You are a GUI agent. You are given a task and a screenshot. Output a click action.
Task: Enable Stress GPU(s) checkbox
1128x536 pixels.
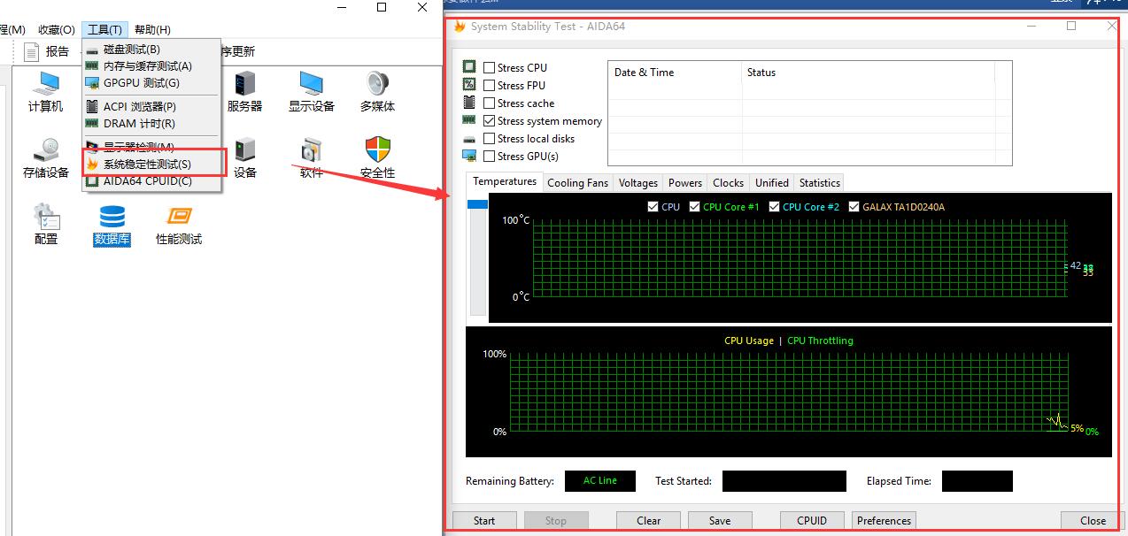point(490,156)
